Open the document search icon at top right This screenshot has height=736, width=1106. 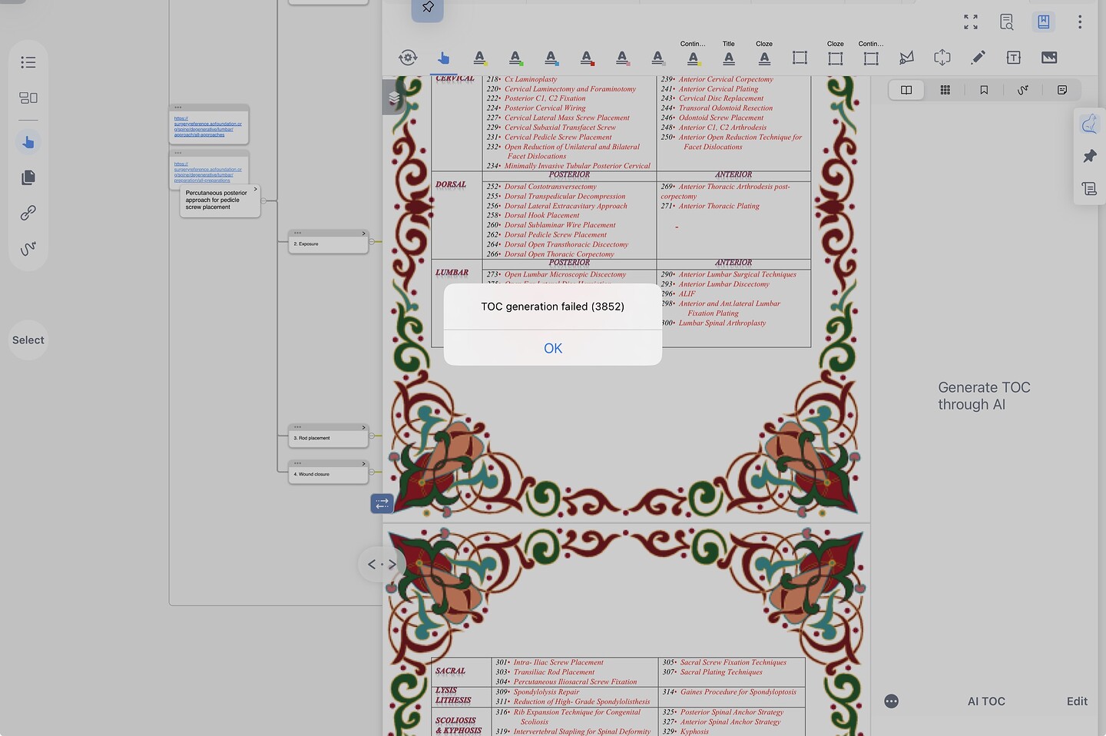pyautogui.click(x=1007, y=22)
